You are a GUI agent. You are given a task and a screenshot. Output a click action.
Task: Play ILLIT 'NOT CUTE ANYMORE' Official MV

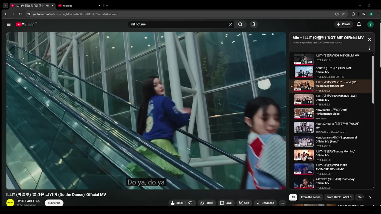[x=330, y=169]
